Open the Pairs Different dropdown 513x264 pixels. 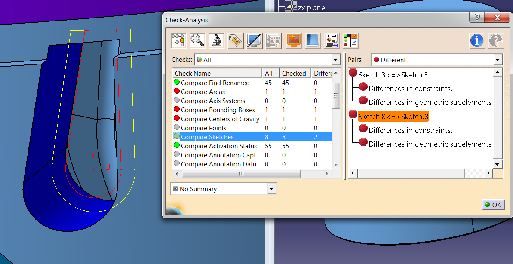[498, 60]
